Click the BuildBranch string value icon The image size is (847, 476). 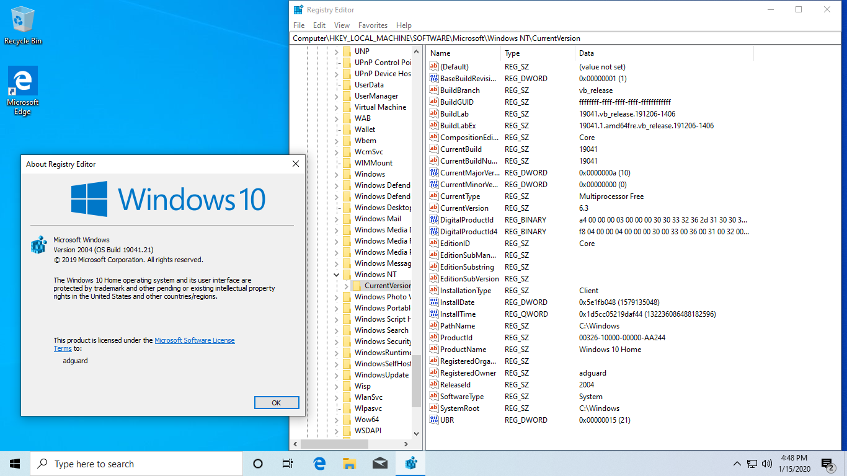click(x=434, y=90)
